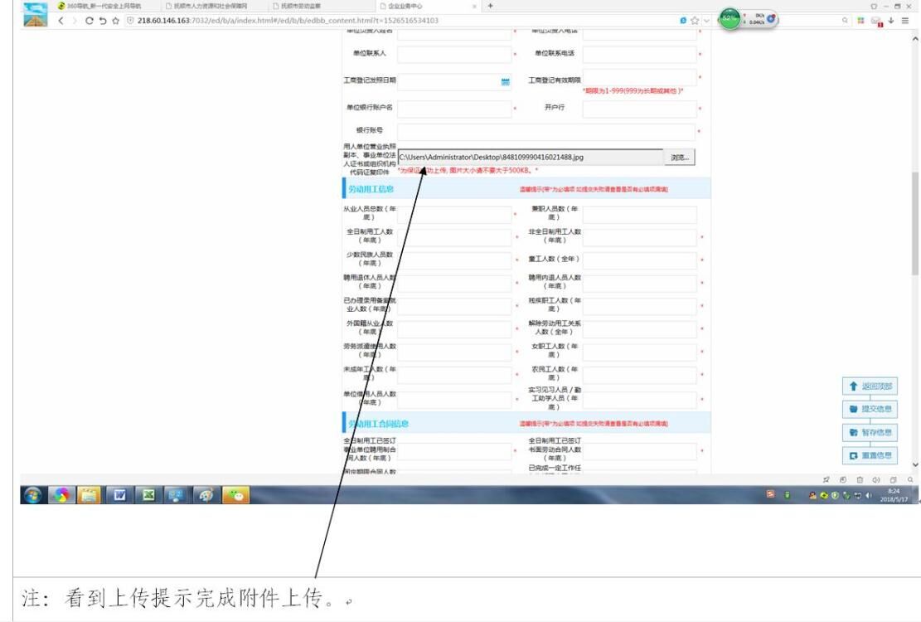Click the scrollbar down arrow

tap(914, 464)
